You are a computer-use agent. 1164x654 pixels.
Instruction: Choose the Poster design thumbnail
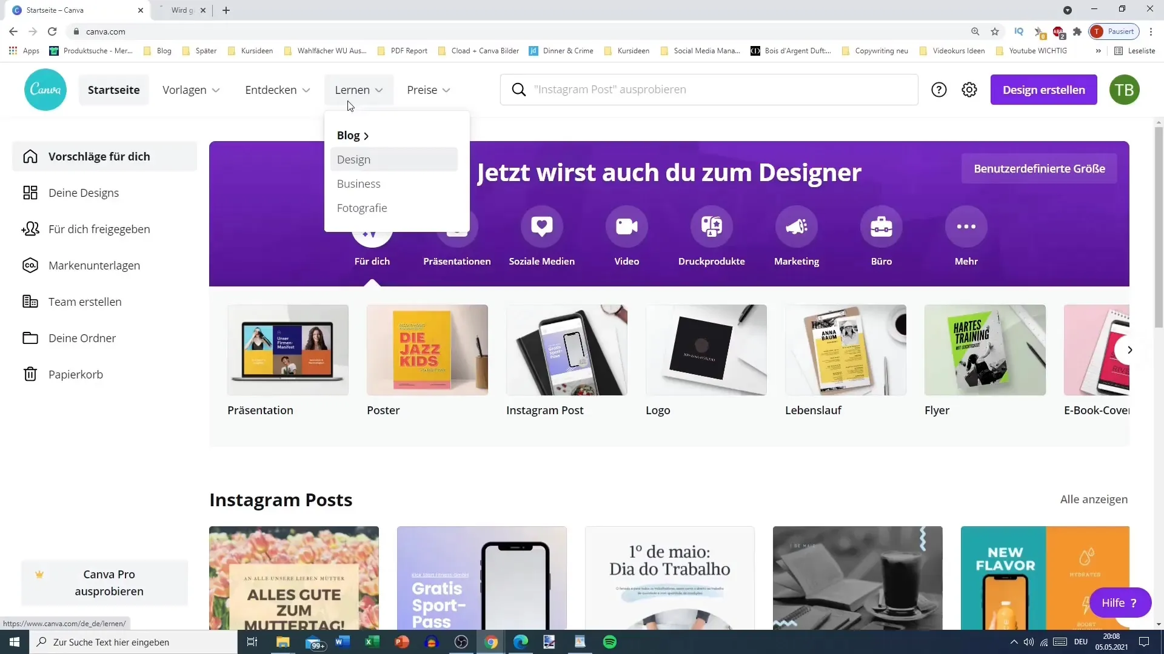pyautogui.click(x=427, y=350)
